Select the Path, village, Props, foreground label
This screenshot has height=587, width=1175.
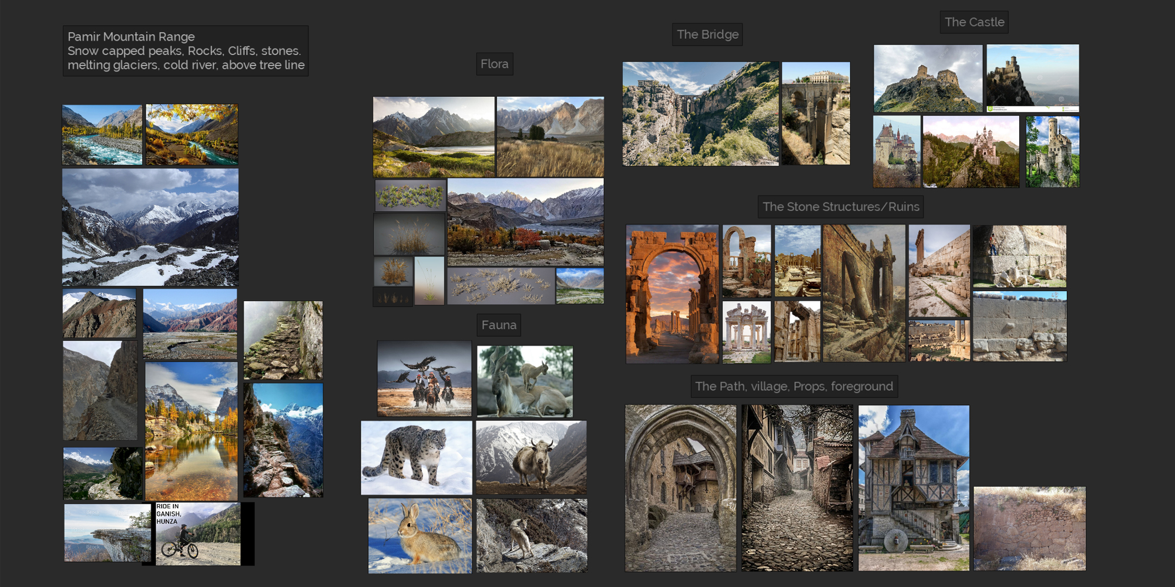pyautogui.click(x=794, y=386)
